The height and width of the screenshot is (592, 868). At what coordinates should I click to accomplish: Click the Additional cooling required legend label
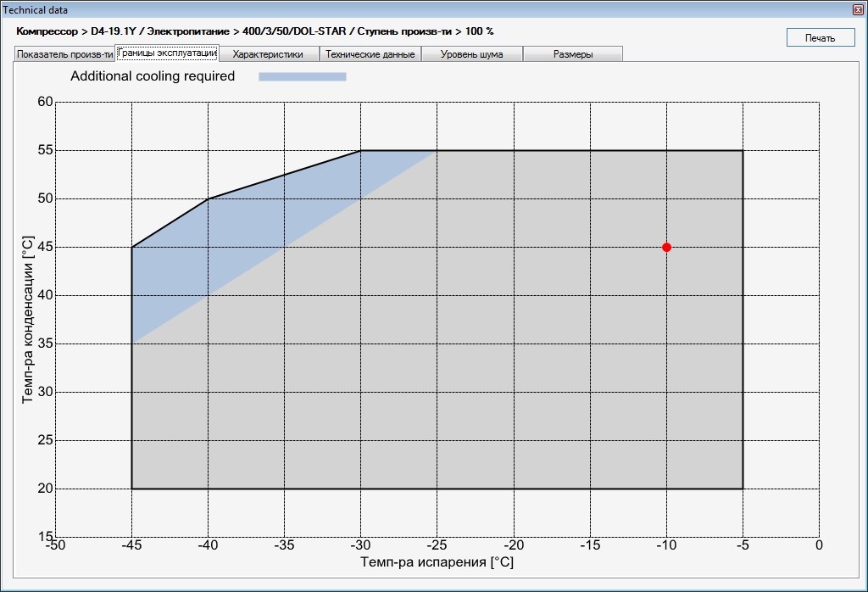153,75
